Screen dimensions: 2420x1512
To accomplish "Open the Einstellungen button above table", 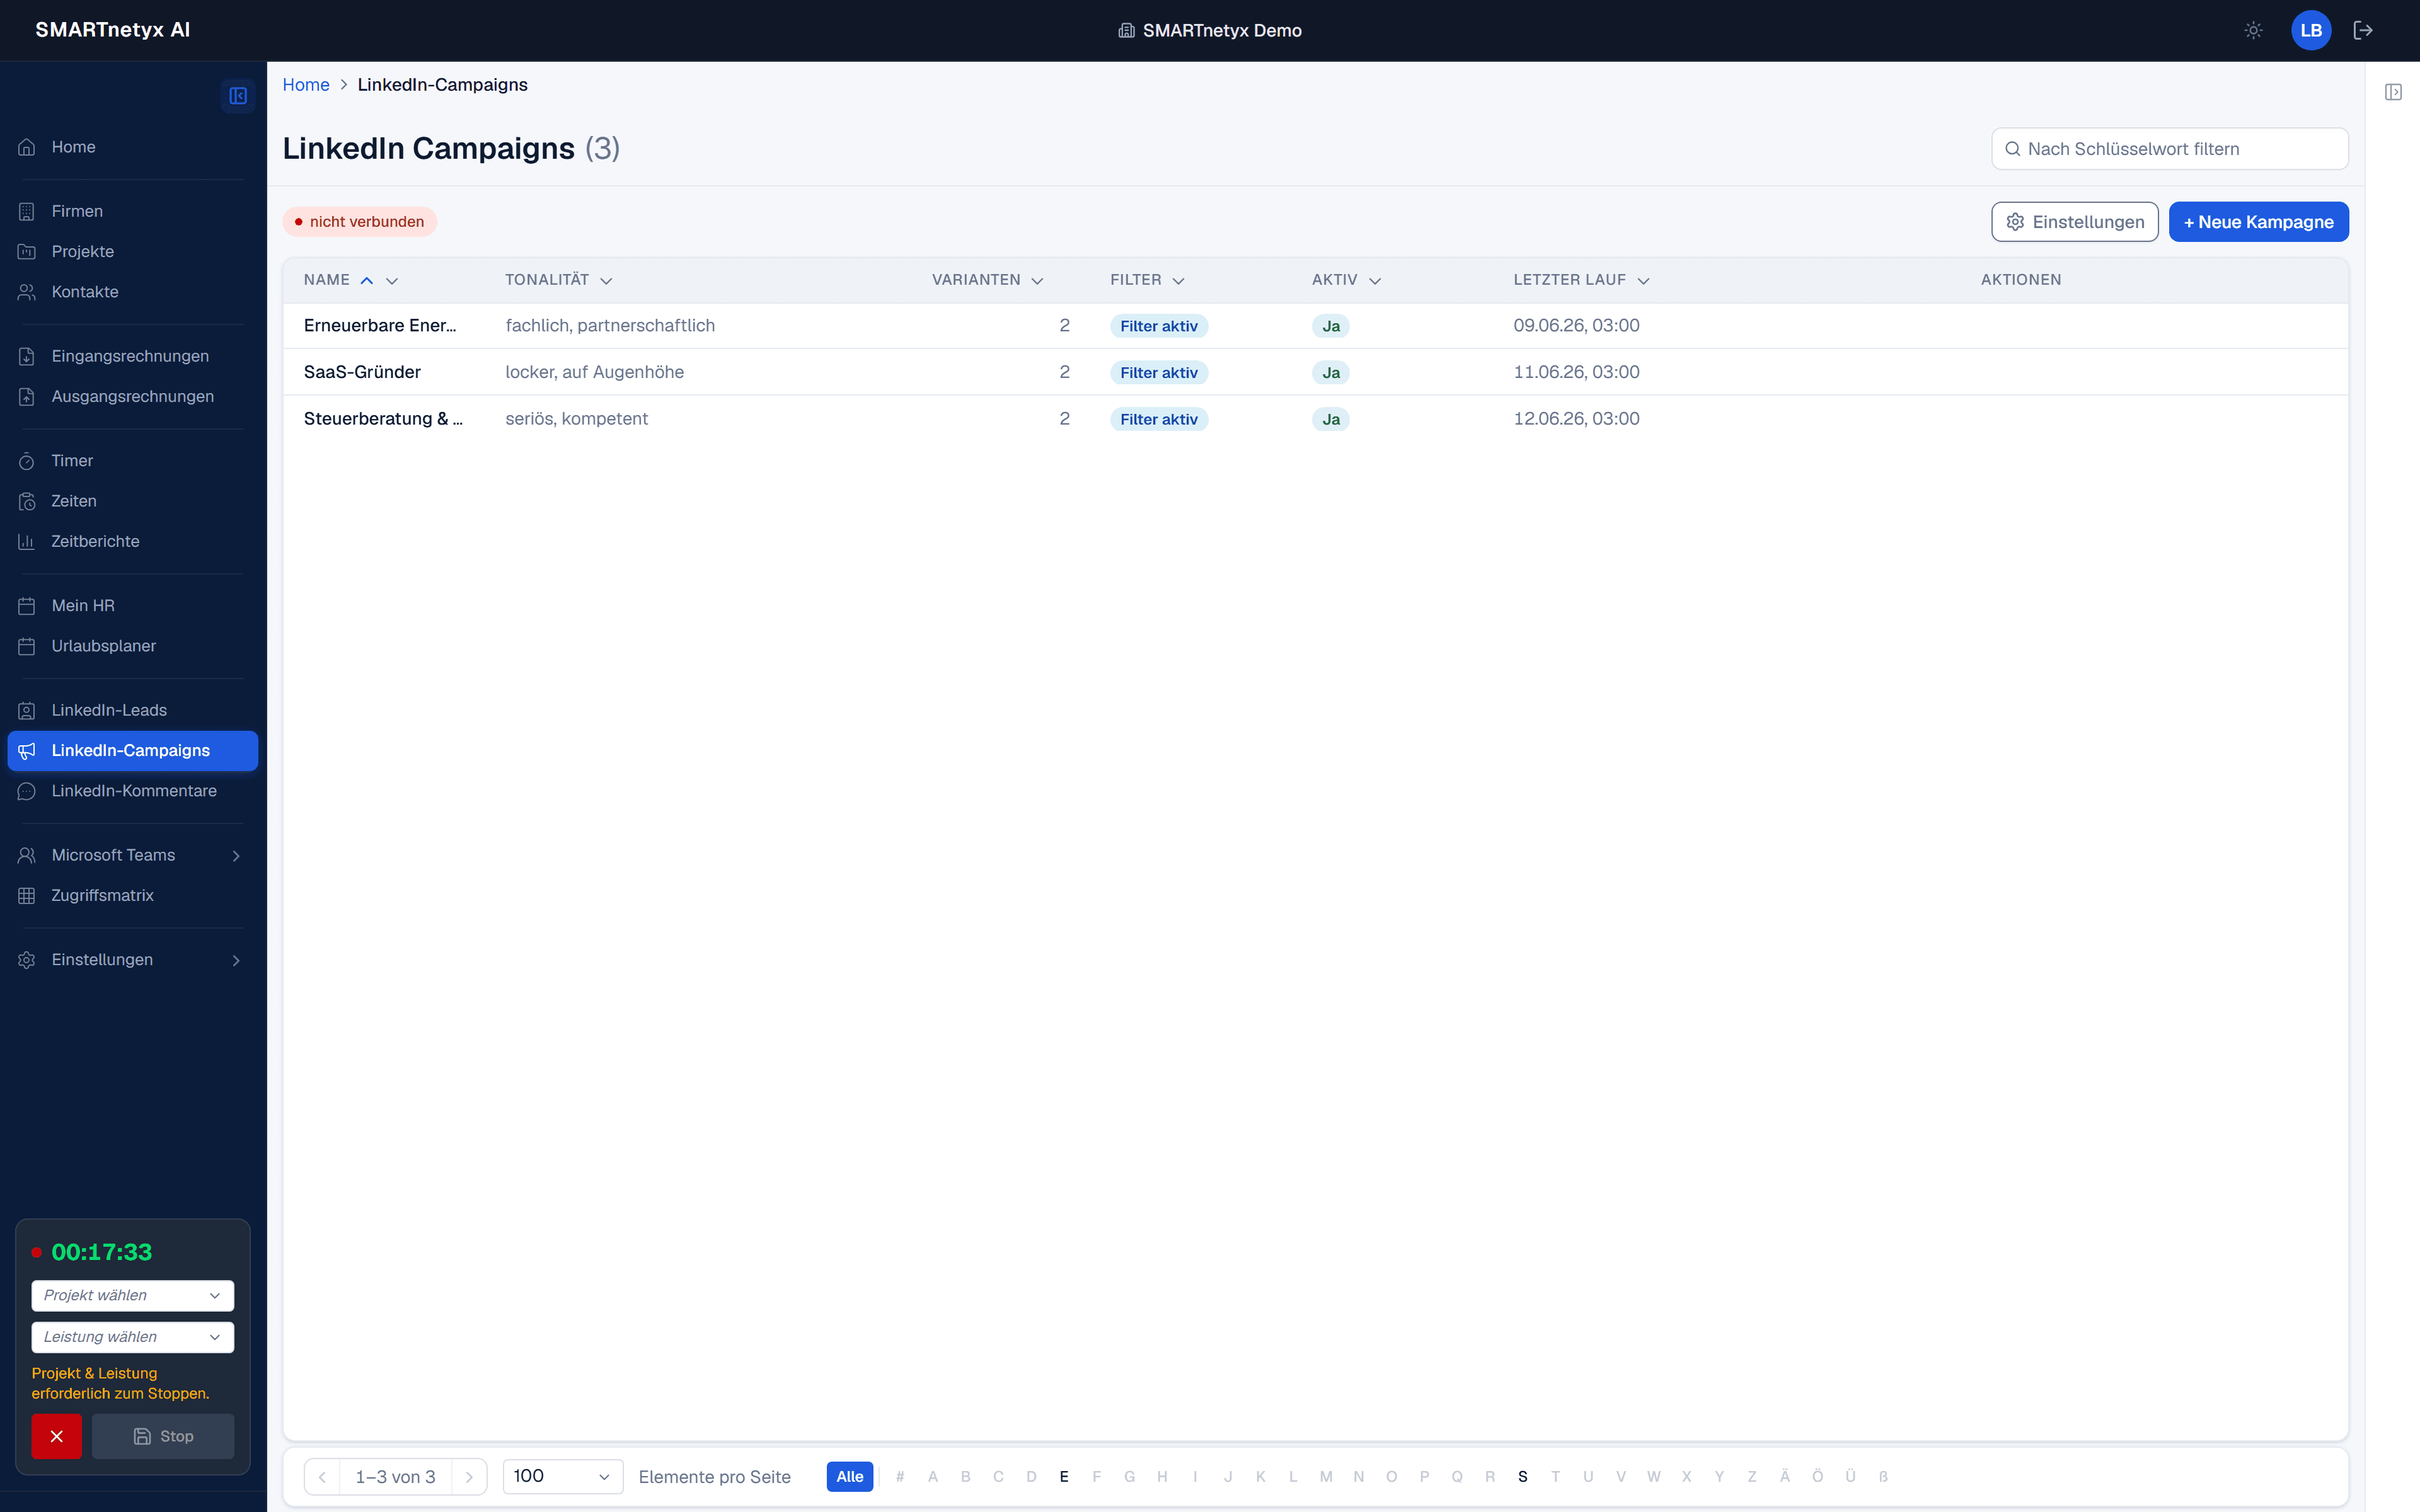I will (2074, 222).
